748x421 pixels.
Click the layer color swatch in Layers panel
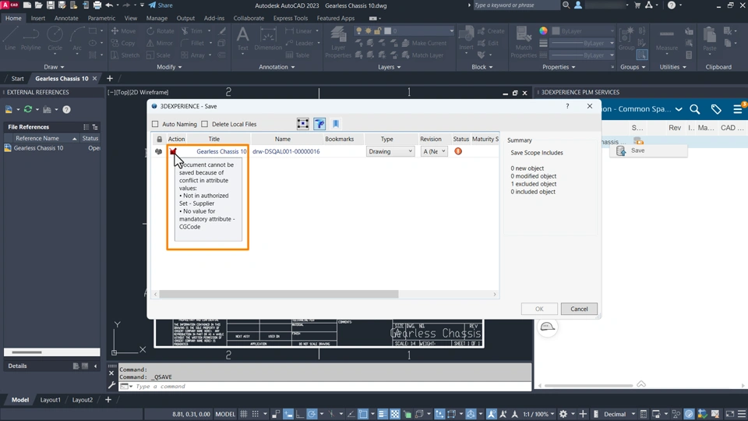(387, 31)
